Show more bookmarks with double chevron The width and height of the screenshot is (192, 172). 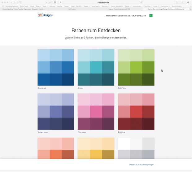[190, 6]
